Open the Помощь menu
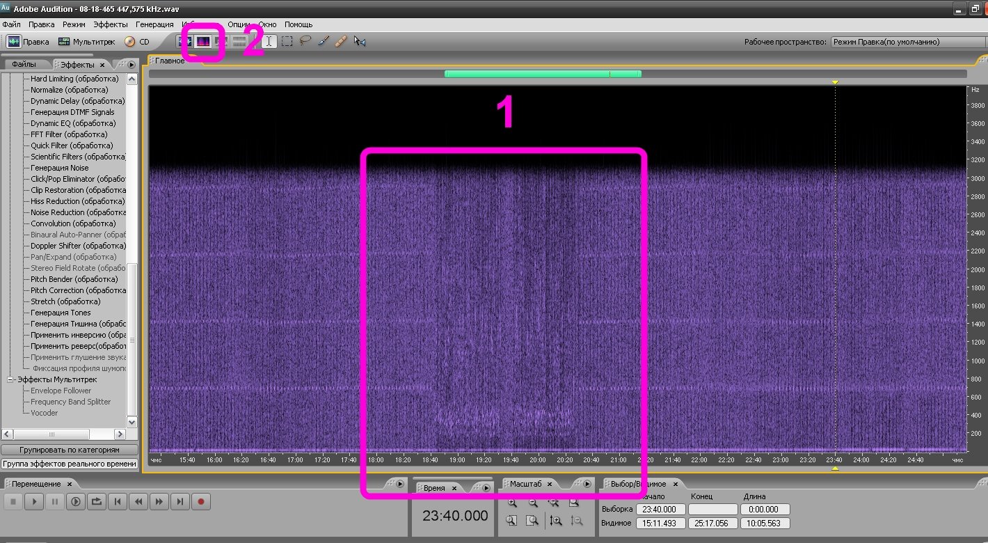Screen dimensions: 988x543 298,24
